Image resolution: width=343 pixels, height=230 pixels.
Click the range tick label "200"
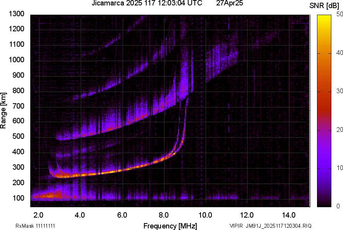[18, 182]
